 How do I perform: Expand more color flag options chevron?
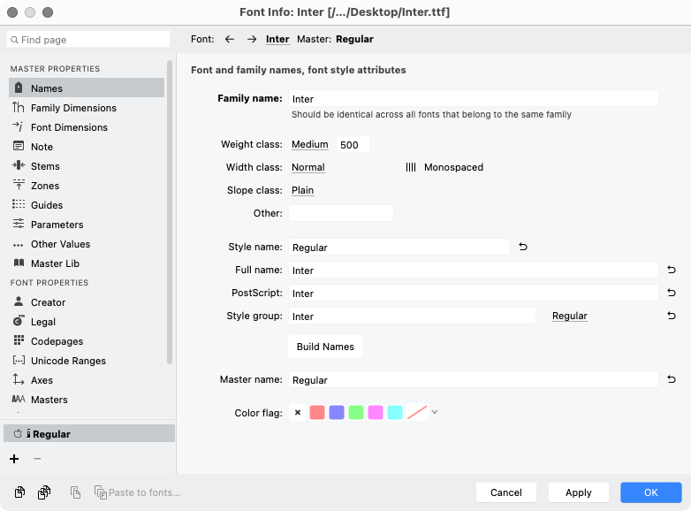pos(435,412)
